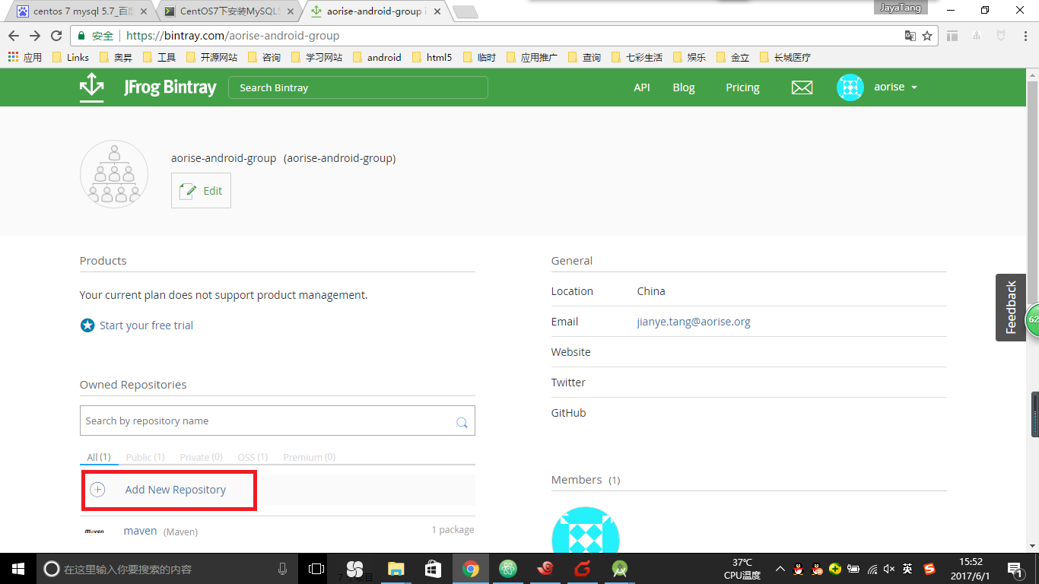
Task: Click the apps grid icon in bookmarks bar
Action: click(13, 57)
